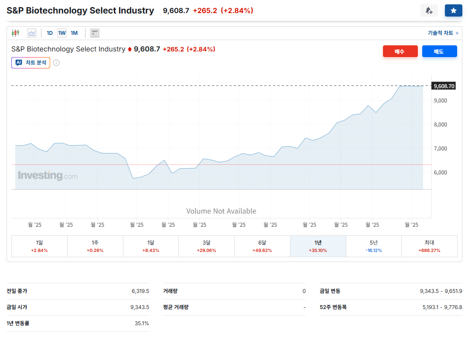The width and height of the screenshot is (475, 340).
Task: Toggle the watchlist star button
Action: (453, 10)
